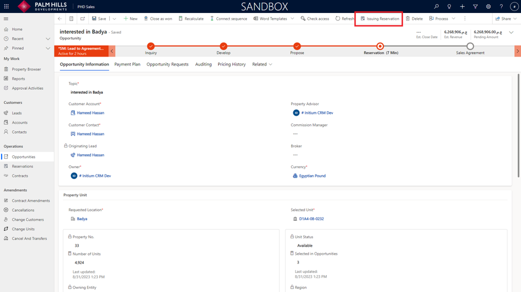Open the app launcher waffle icon
The image size is (521, 292).
(6, 6)
